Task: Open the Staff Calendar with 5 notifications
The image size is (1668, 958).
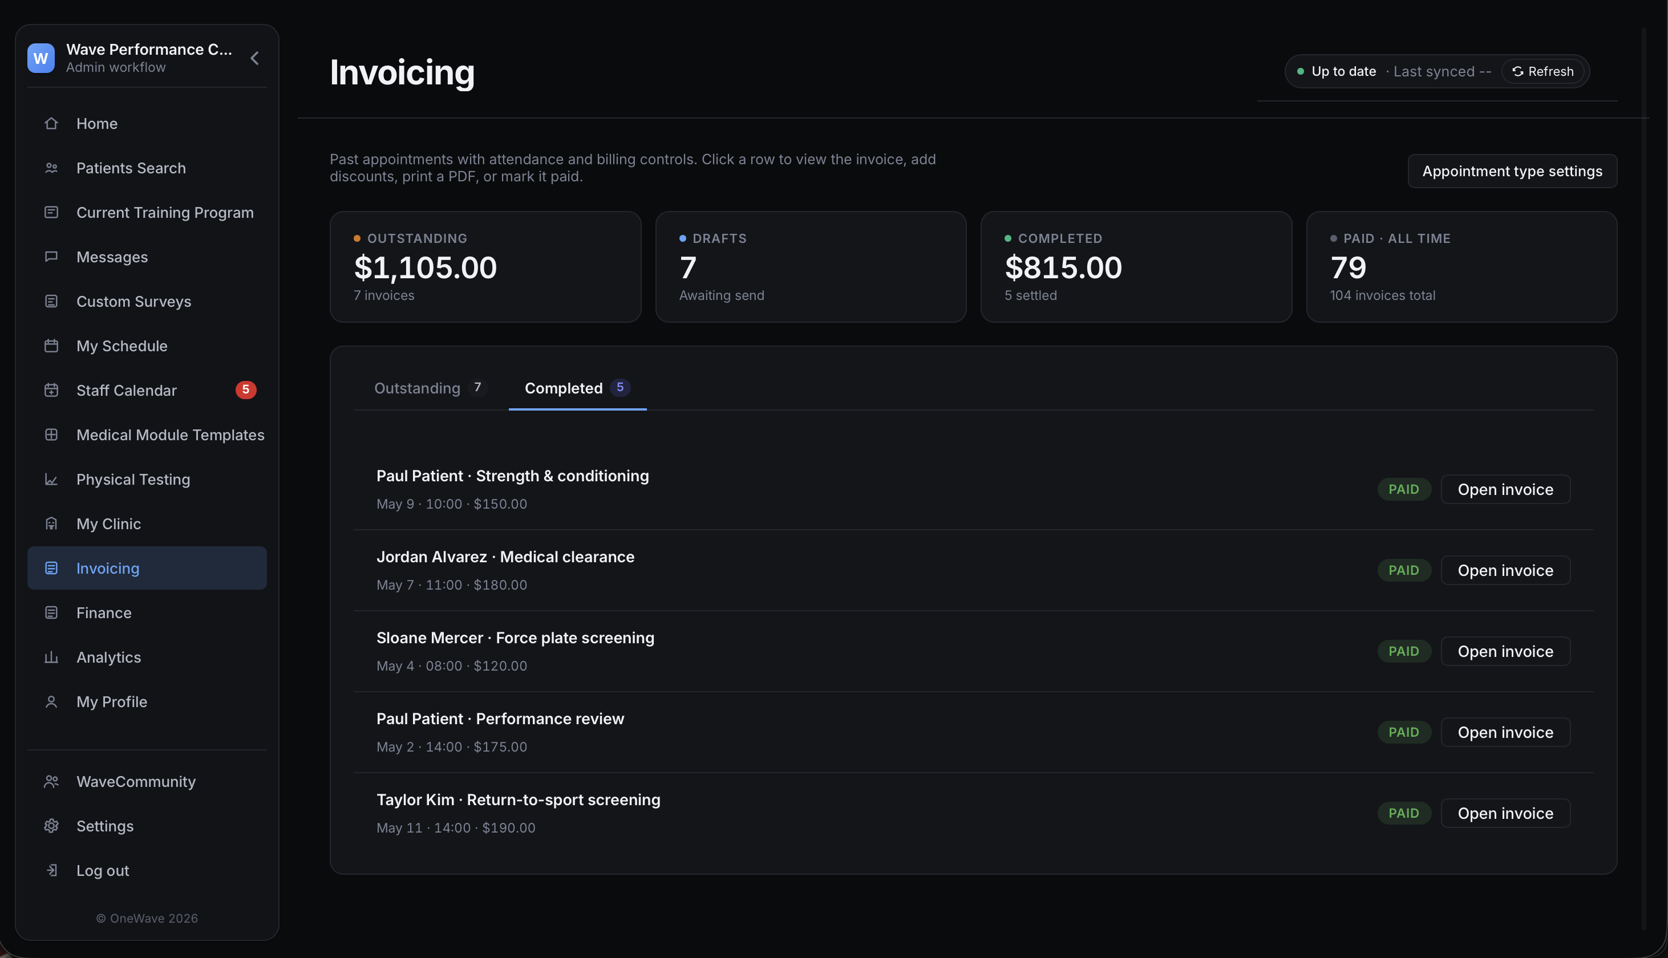Action: 126,389
